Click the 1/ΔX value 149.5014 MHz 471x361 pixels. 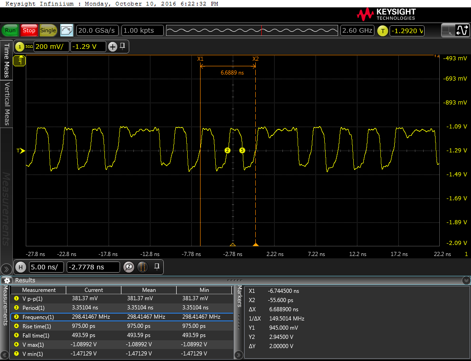click(287, 319)
